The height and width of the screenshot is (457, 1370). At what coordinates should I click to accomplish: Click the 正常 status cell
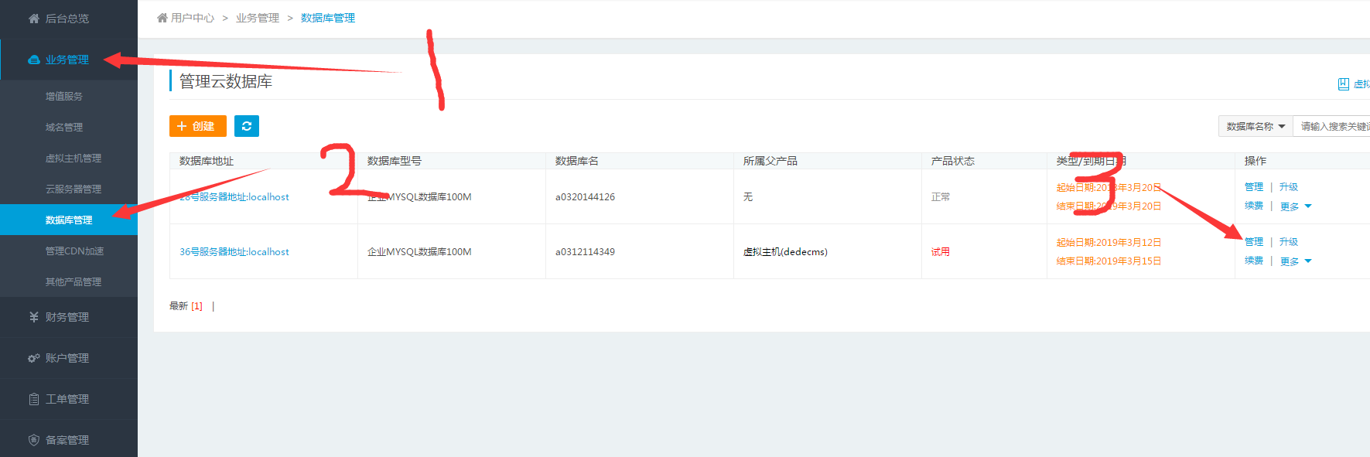(x=941, y=197)
